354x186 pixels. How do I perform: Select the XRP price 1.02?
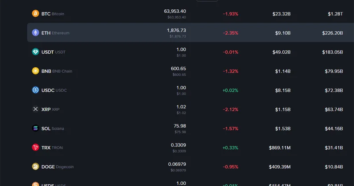(x=181, y=107)
